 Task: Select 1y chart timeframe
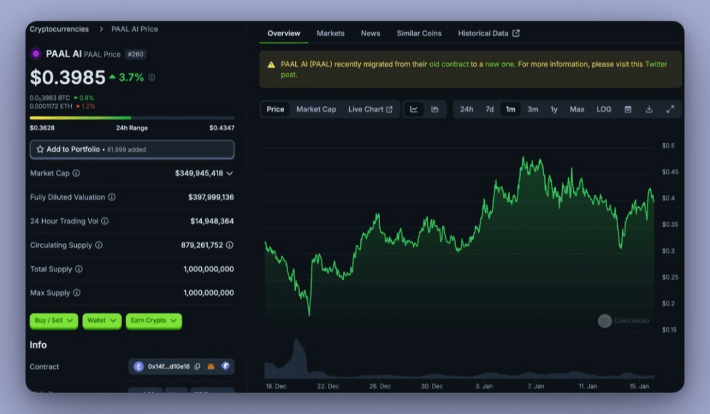pos(554,110)
